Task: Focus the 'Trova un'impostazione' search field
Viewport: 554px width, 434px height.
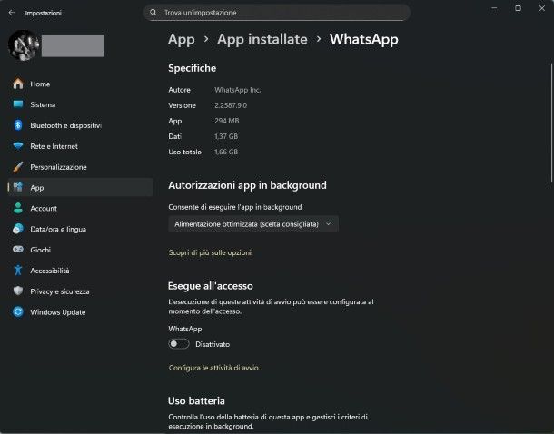Action: point(277,13)
